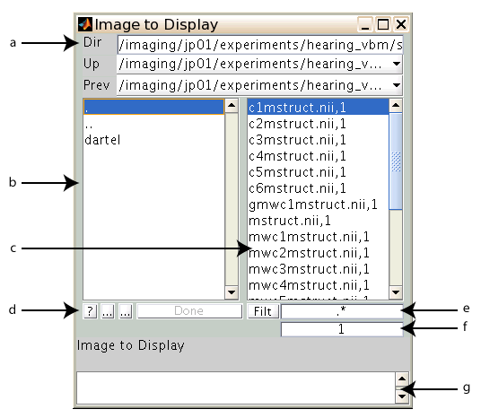Image resolution: width=481 pixels, height=418 pixels.
Task: Select file c5mstruct.nii,1
Action: click(x=318, y=172)
